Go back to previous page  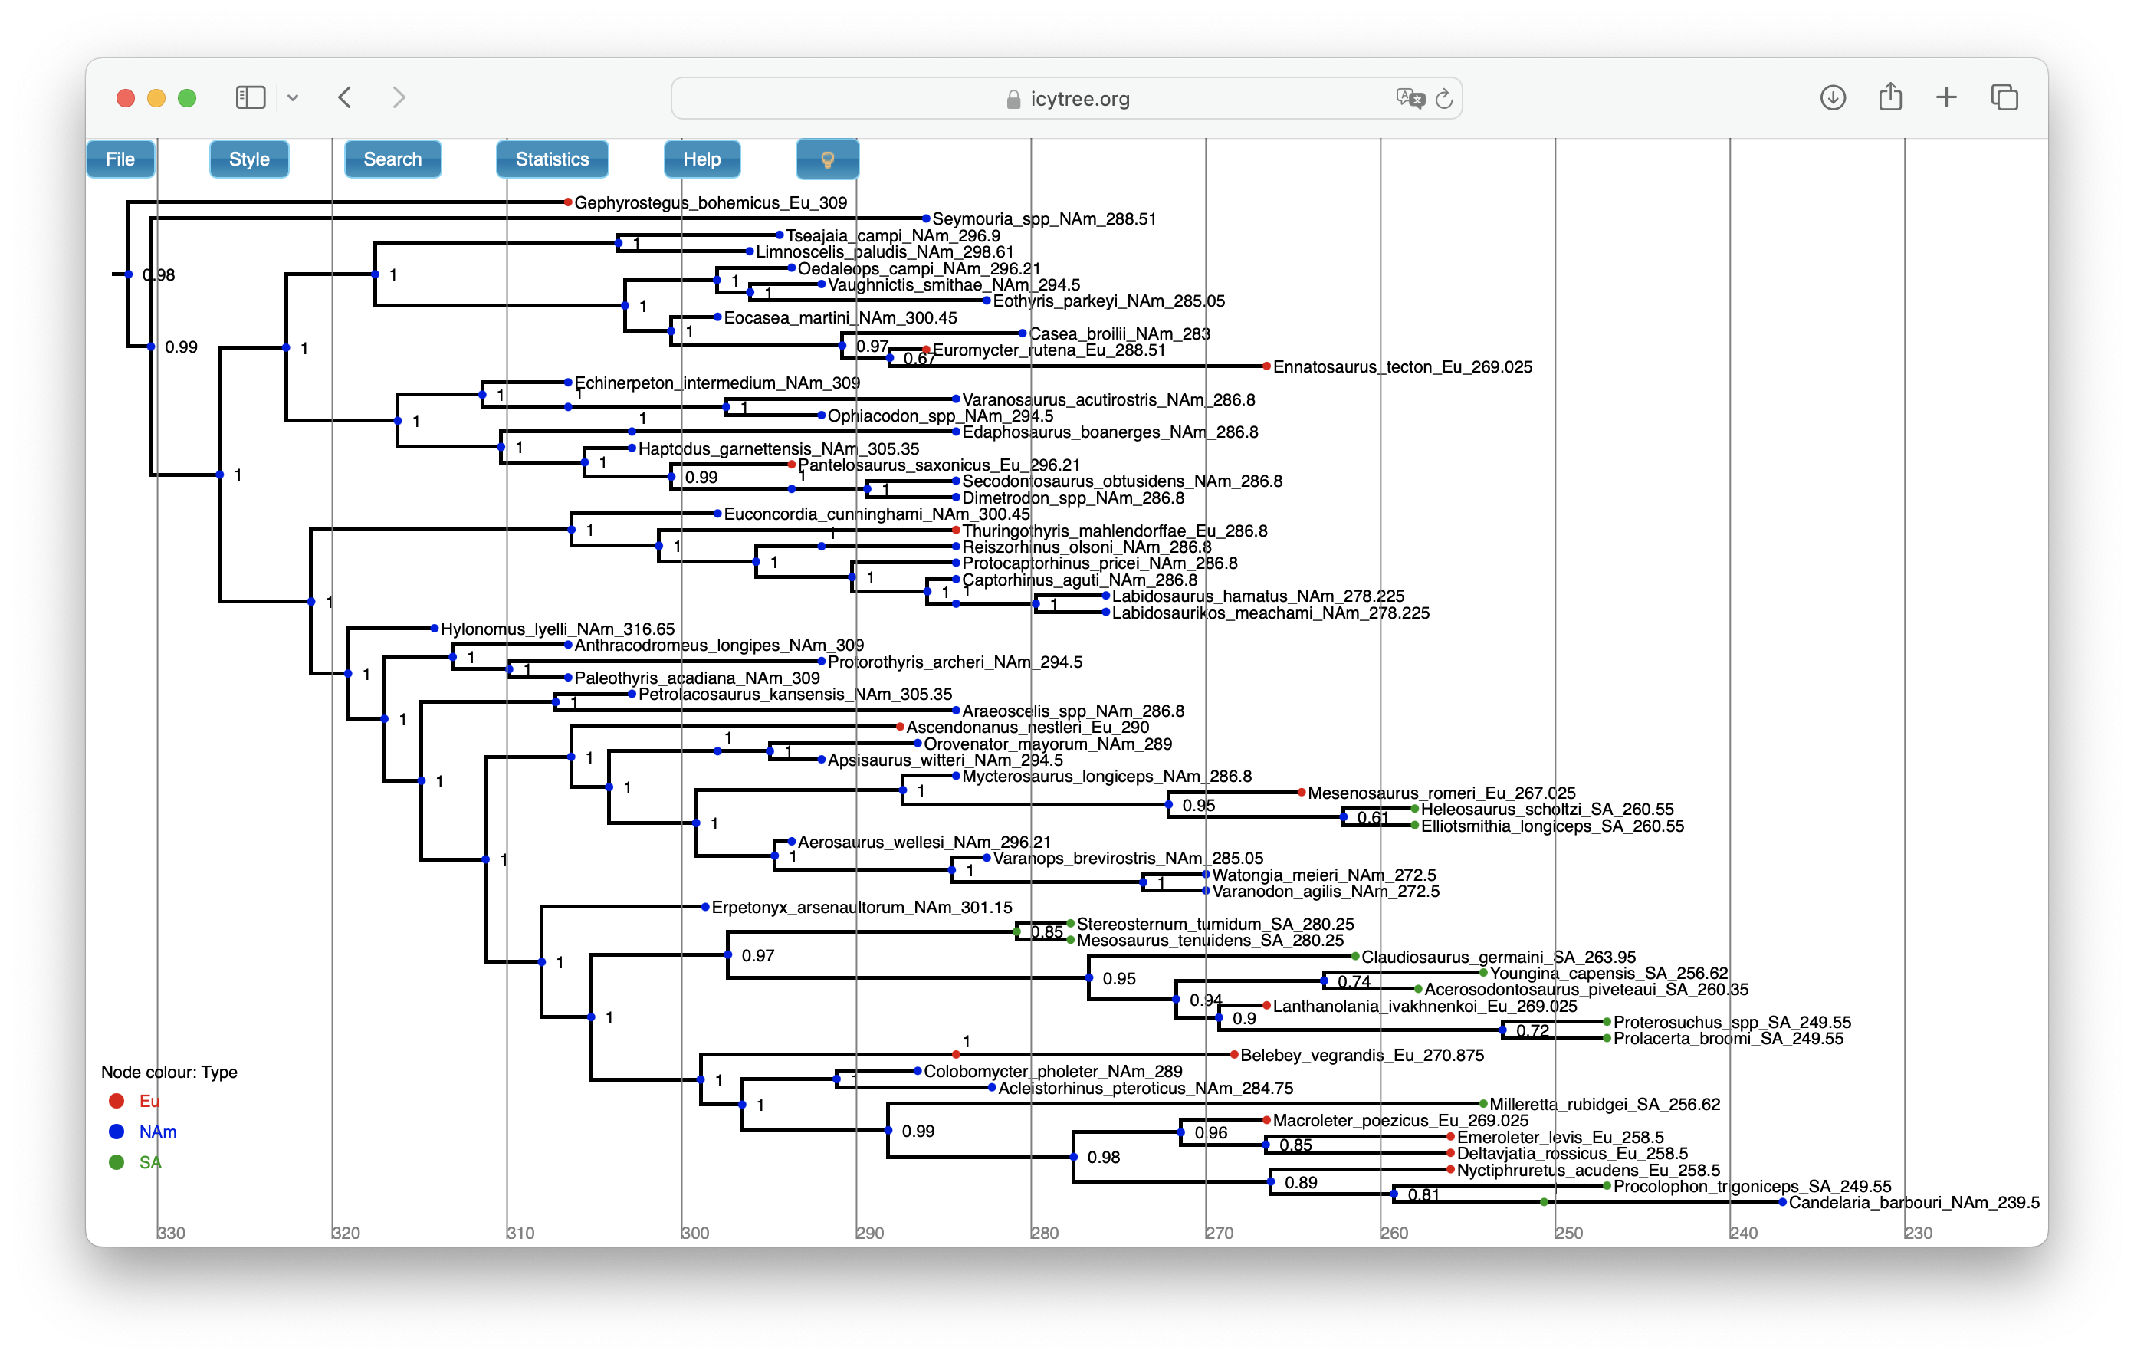coord(346,97)
